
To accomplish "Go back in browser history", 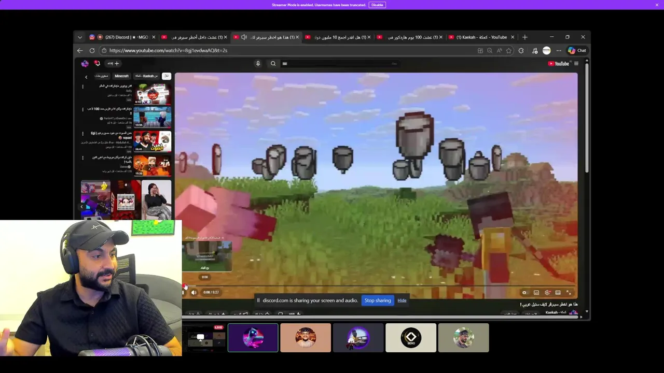I will 80,50.
